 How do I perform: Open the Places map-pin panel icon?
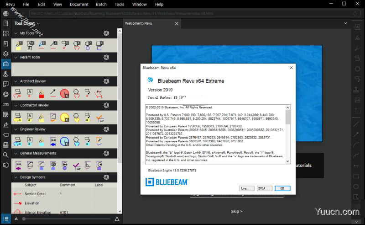click(6, 74)
